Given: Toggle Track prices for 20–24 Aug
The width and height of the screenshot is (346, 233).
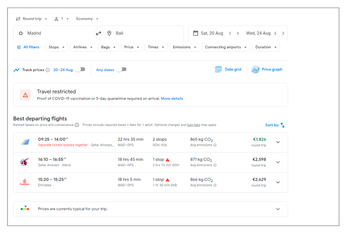Looking at the screenshot, I should click(81, 70).
